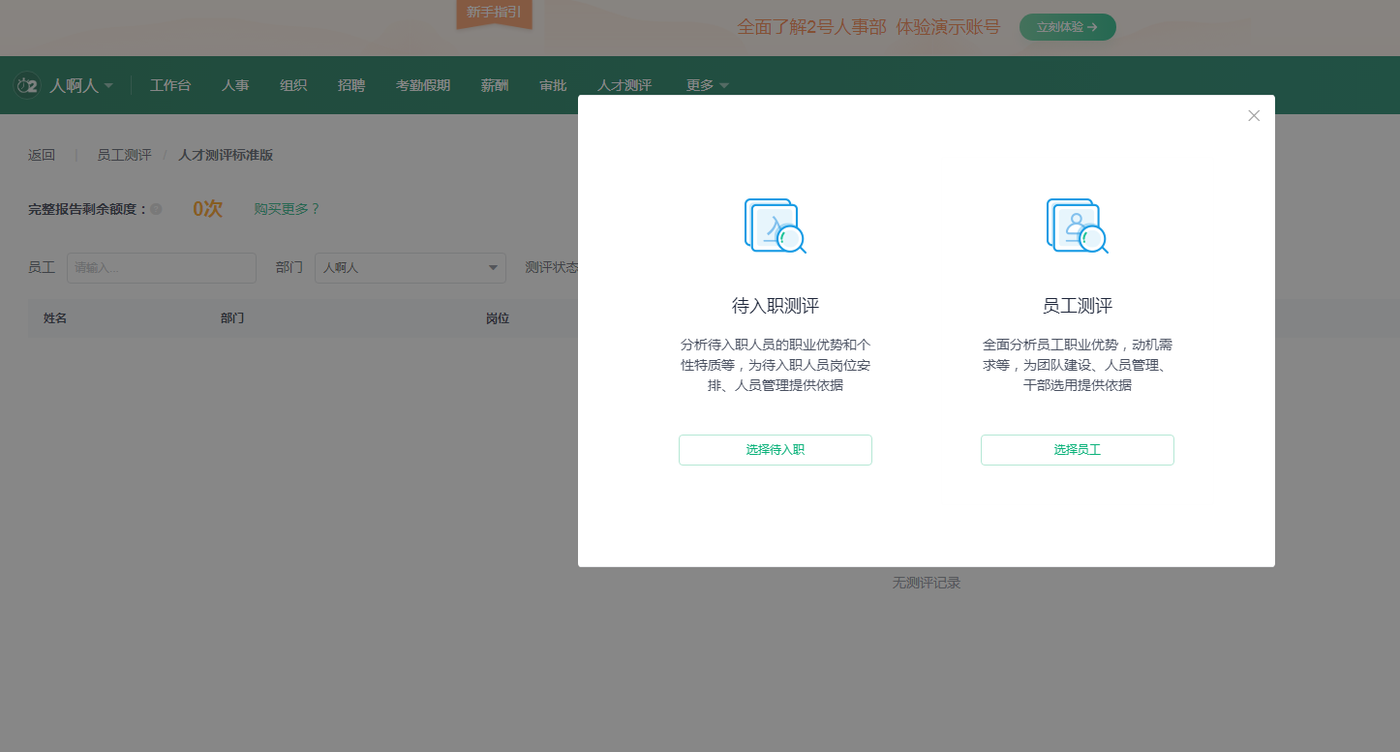Go back via 返回 link
The height and width of the screenshot is (752, 1400).
[x=42, y=155]
